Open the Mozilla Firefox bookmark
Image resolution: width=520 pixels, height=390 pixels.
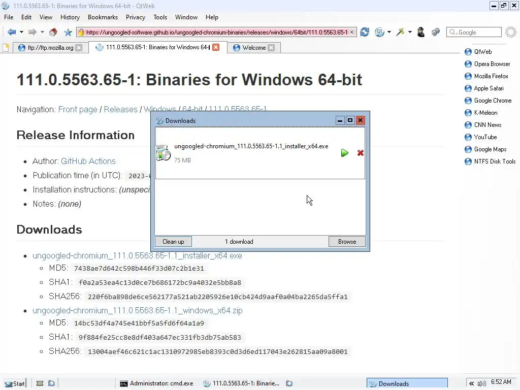pos(486,76)
